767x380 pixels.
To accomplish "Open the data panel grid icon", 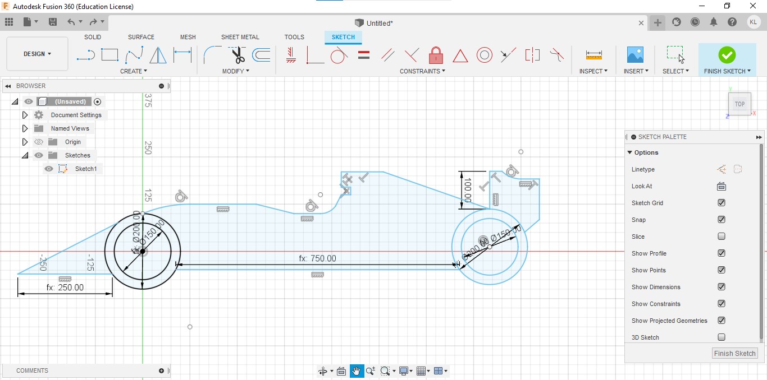I will tap(9, 22).
